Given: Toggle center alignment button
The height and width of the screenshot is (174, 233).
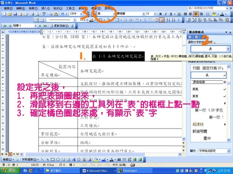Looking at the screenshot, I should tap(196, 14).
